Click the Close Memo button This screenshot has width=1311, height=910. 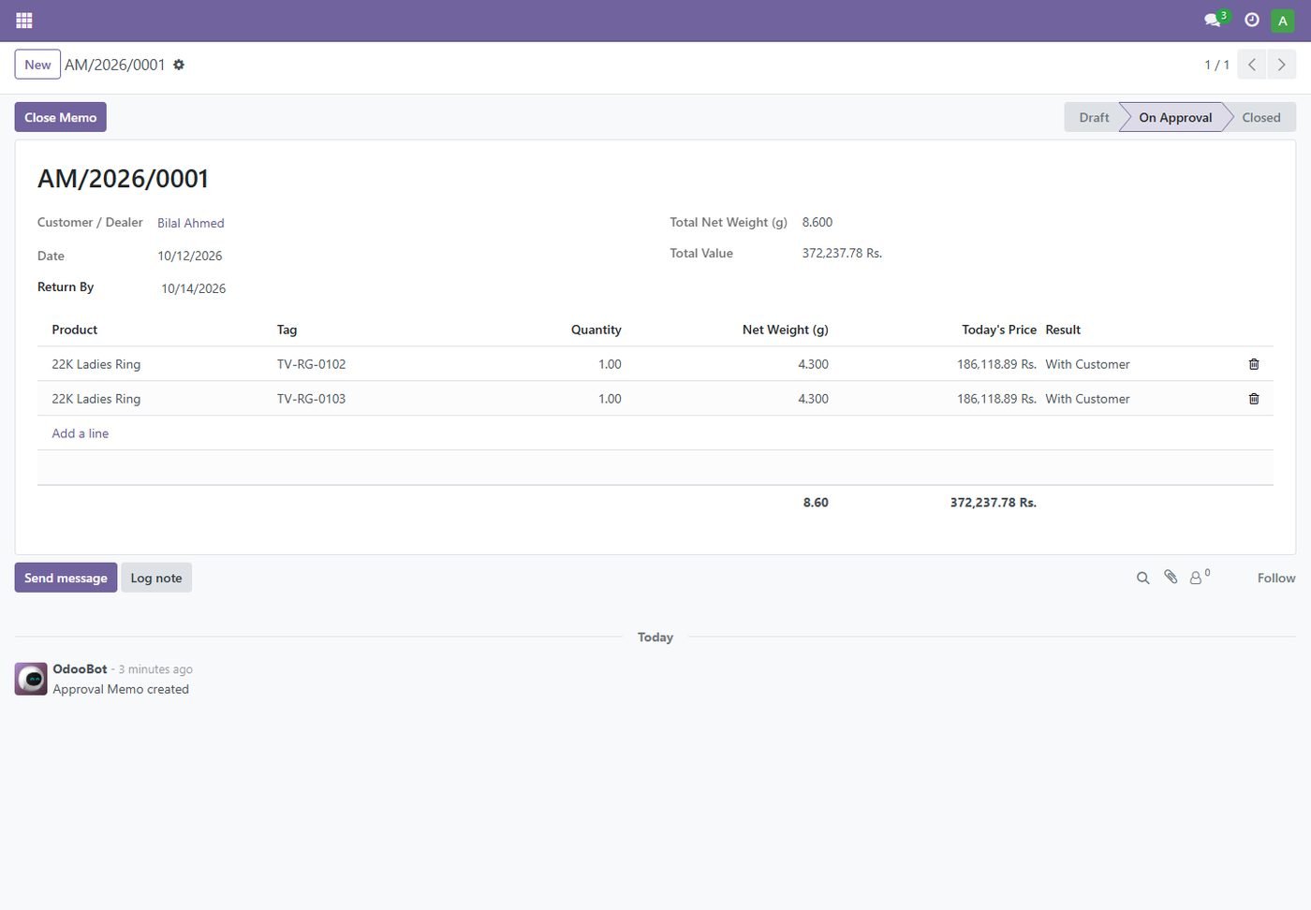point(61,117)
